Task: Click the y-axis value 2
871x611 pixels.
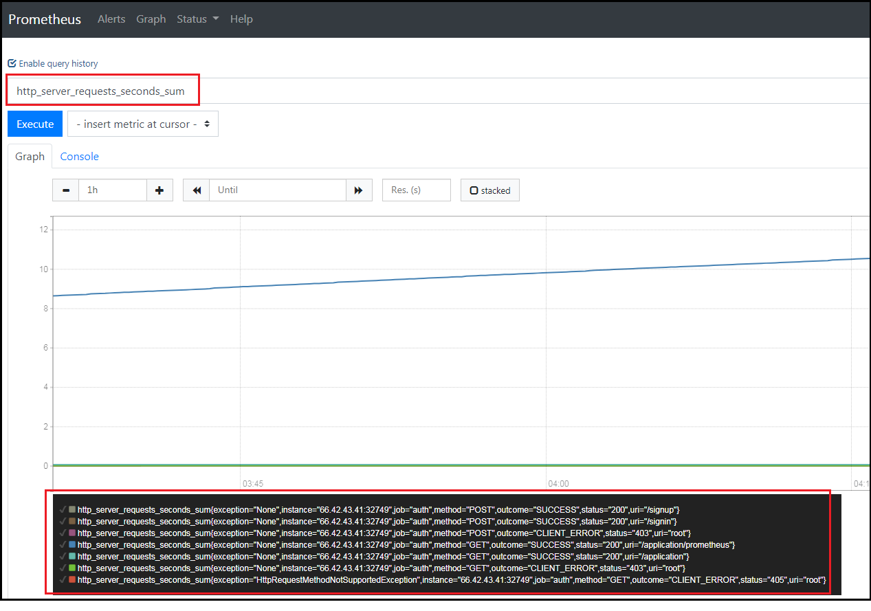Action: coord(46,426)
